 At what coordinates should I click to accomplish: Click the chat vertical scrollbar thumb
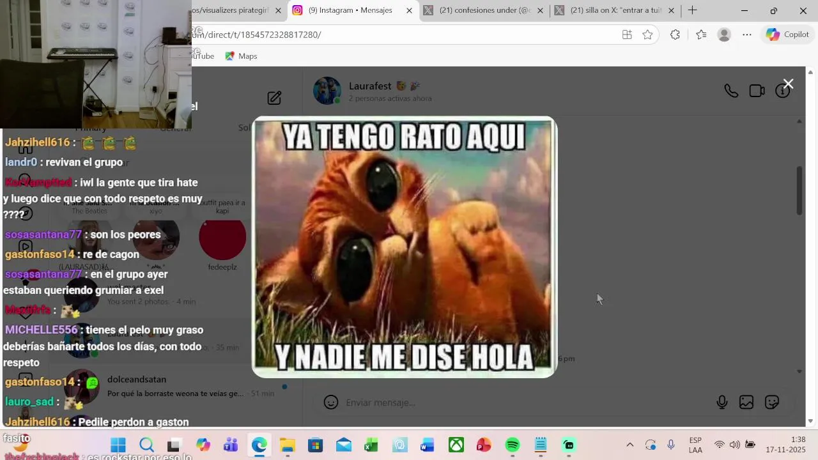tap(799, 190)
